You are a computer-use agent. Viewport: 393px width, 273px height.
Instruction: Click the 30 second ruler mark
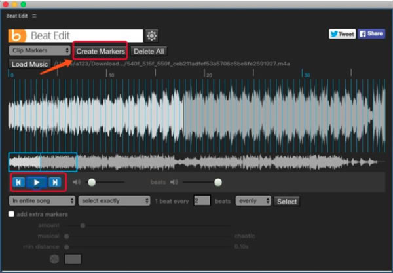[x=305, y=74]
